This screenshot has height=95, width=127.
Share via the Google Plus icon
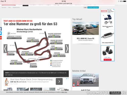1,38
